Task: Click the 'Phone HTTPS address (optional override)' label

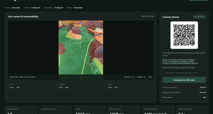Action: (x=178, y=68)
